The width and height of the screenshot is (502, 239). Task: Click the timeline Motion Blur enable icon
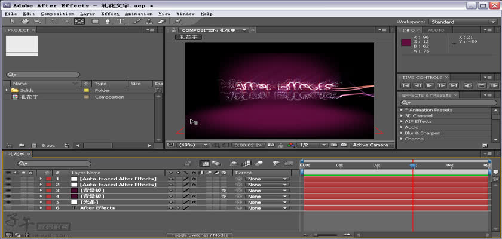pyautogui.click(x=259, y=164)
